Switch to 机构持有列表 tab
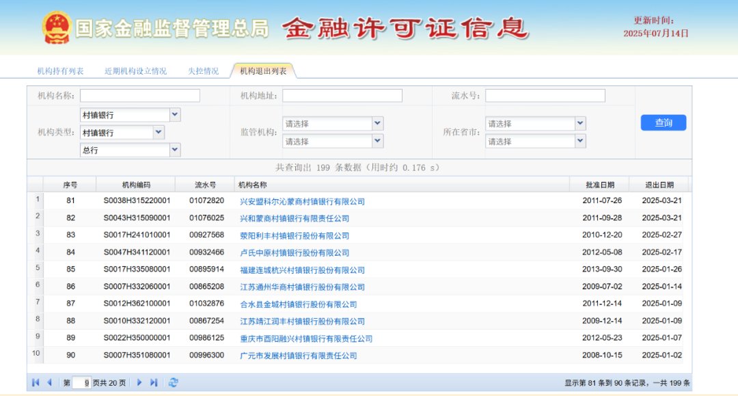 click(60, 71)
